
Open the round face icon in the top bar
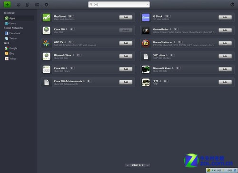coord(19,5)
